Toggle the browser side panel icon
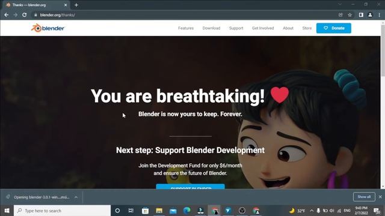385x216 pixels. coord(361,15)
